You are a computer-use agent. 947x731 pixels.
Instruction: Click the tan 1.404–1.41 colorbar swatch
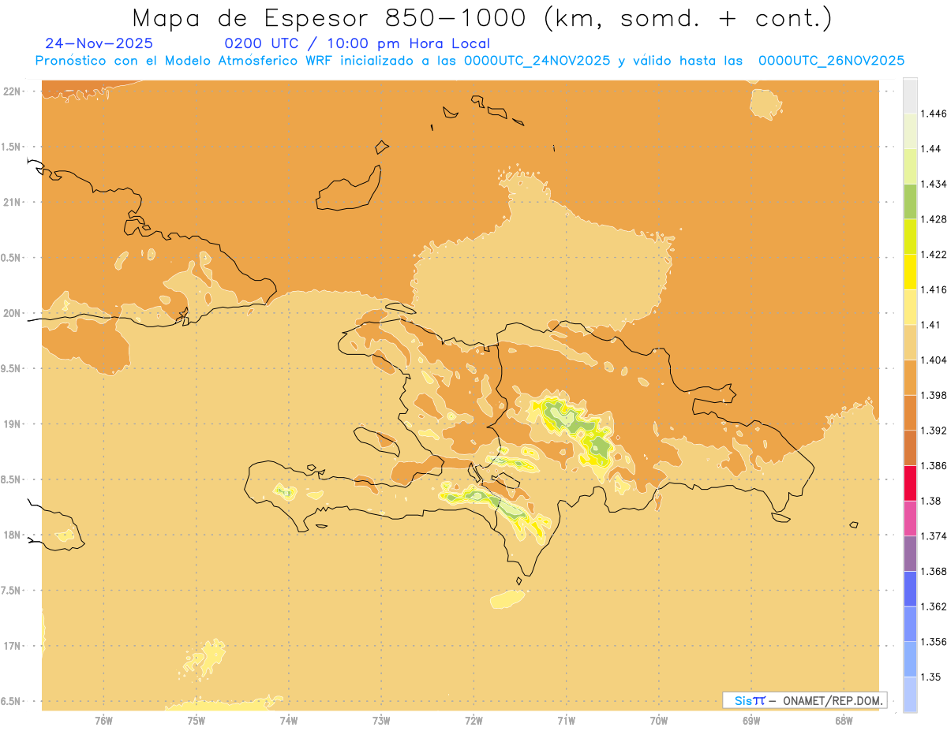(910, 342)
